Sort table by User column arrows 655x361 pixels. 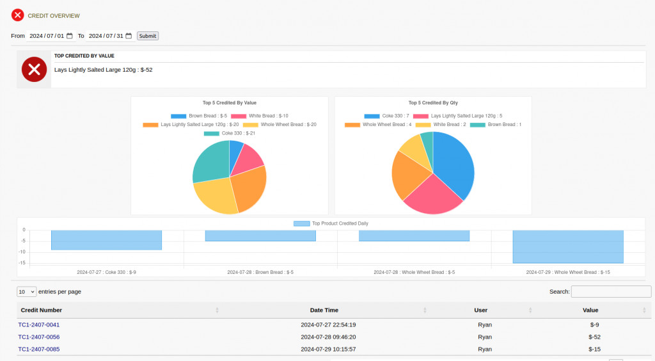click(x=530, y=310)
